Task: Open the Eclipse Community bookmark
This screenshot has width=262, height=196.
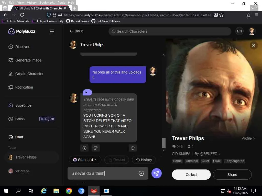Action: coord(48,21)
